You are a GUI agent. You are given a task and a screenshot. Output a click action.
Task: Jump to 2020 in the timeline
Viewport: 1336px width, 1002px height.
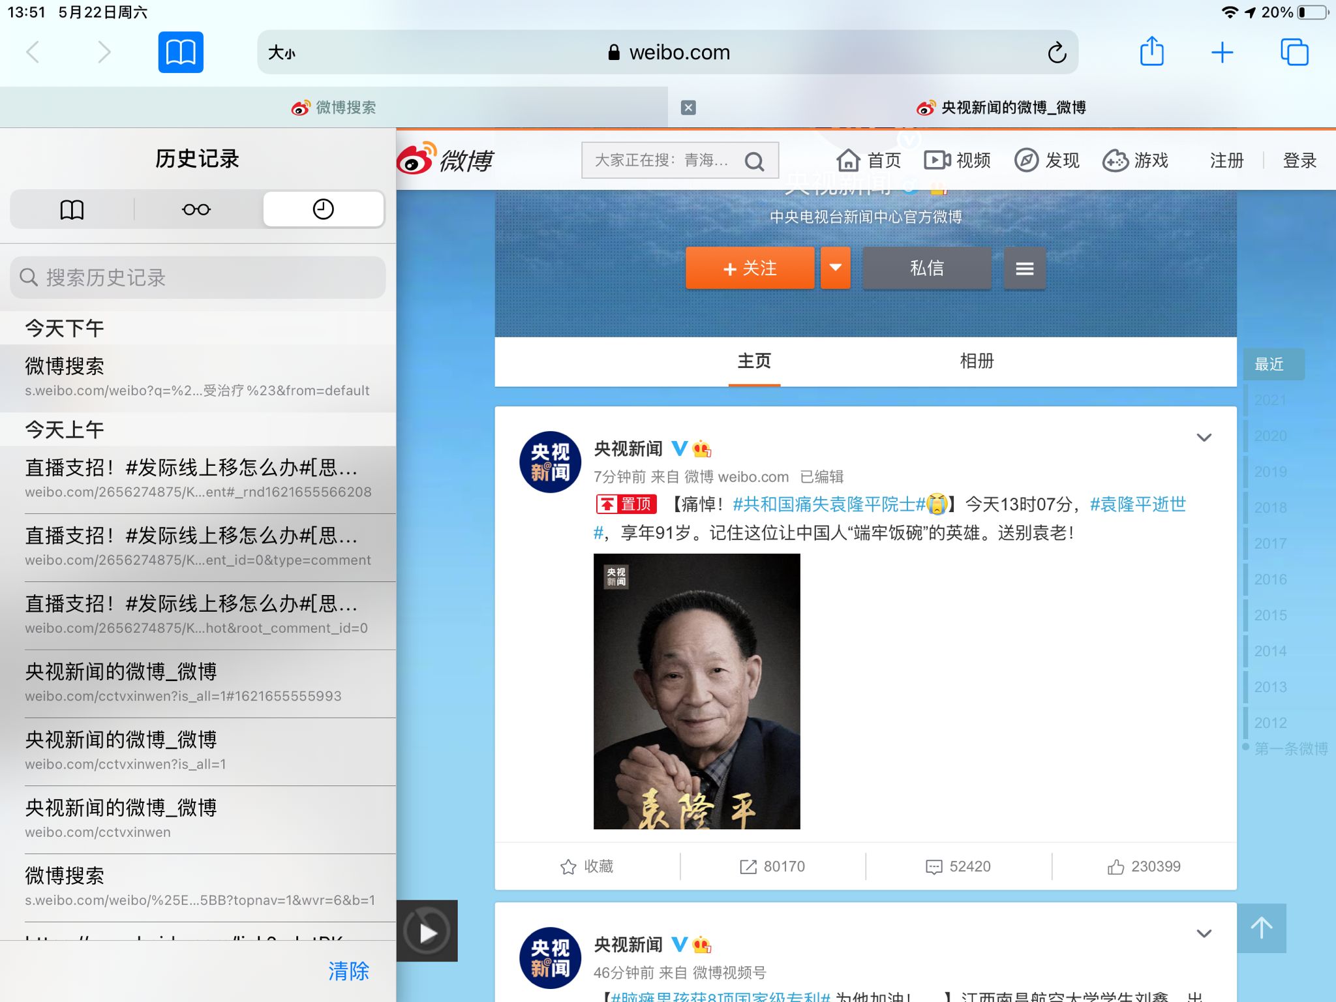point(1270,436)
